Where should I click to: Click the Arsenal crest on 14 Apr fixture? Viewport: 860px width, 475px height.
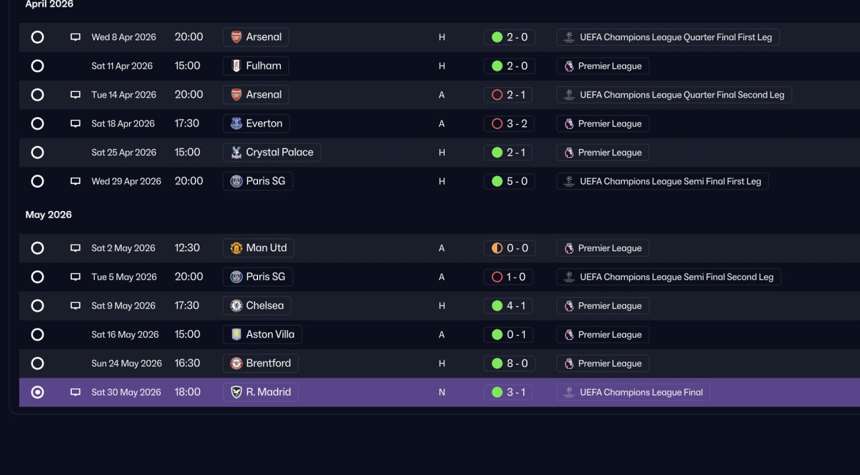point(236,95)
